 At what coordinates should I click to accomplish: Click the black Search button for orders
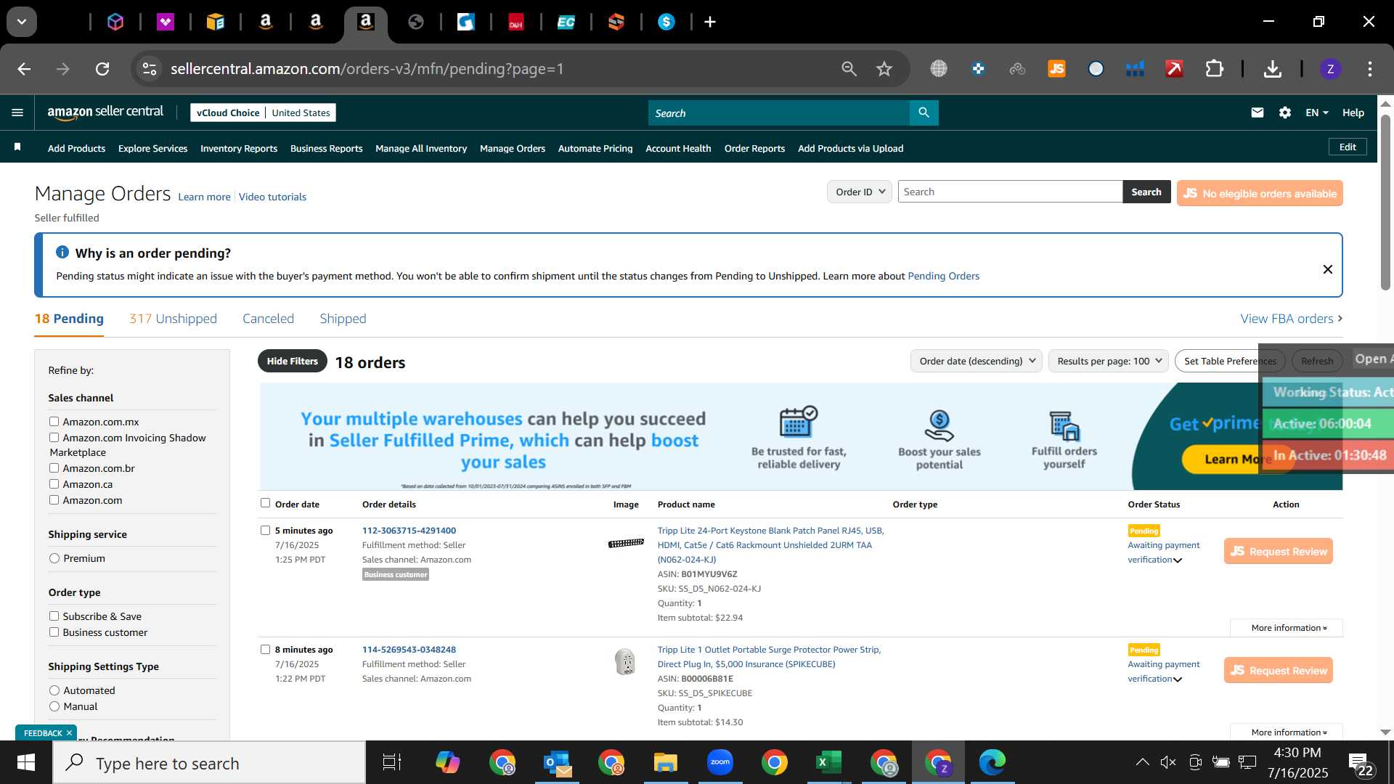click(1146, 192)
